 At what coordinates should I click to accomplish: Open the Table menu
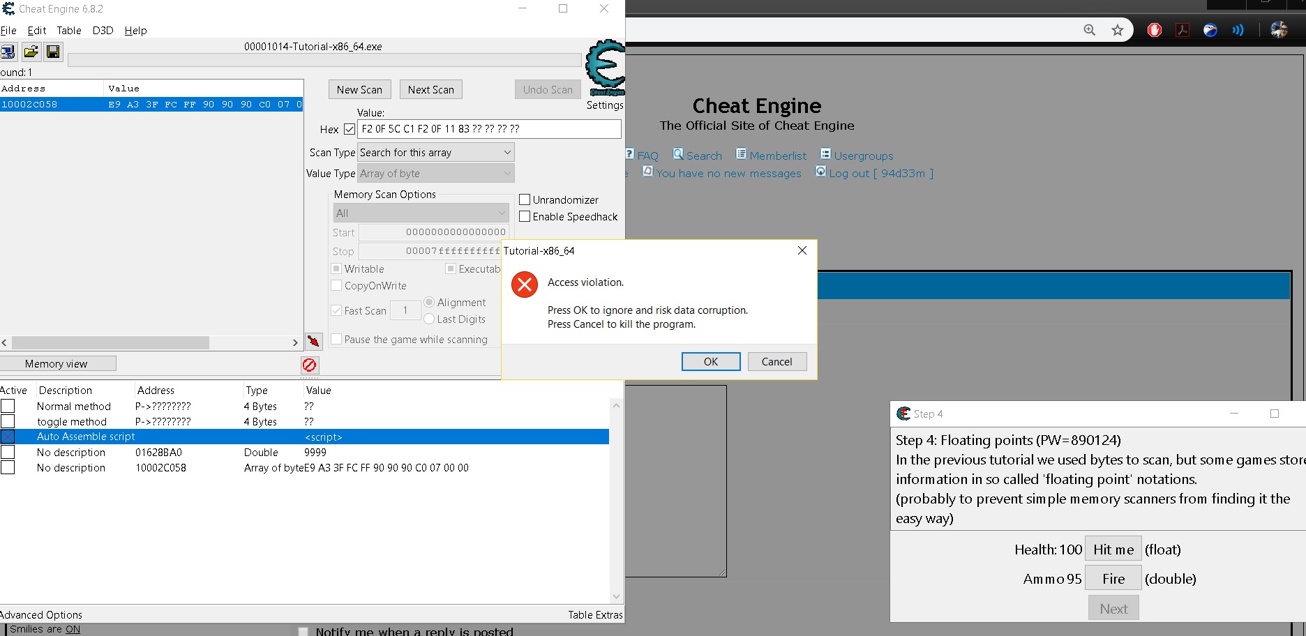[69, 31]
